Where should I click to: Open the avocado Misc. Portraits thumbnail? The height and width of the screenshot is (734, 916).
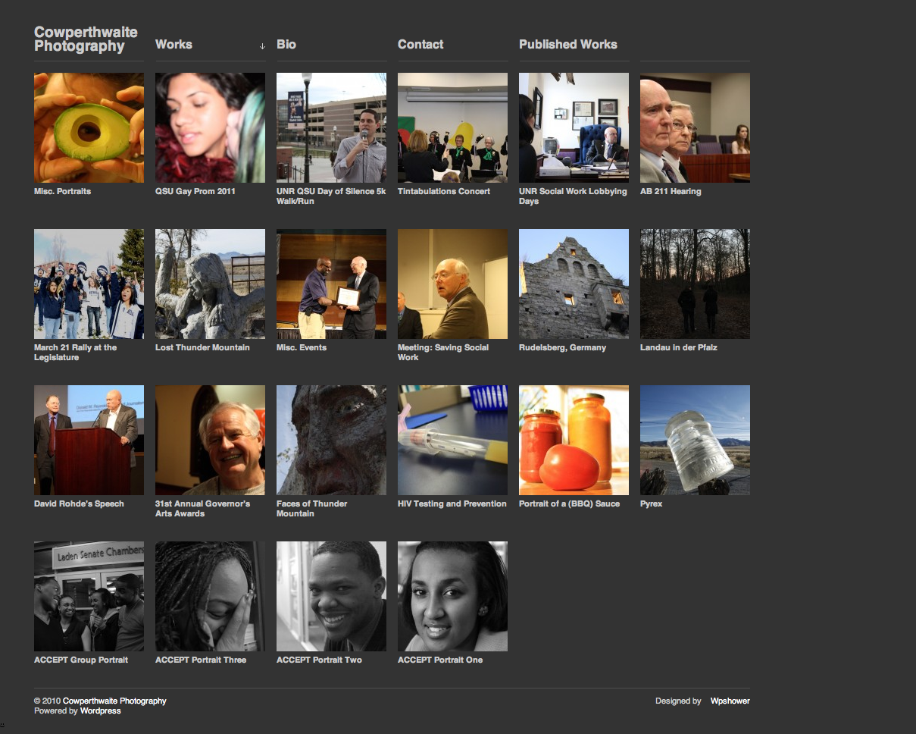click(89, 127)
